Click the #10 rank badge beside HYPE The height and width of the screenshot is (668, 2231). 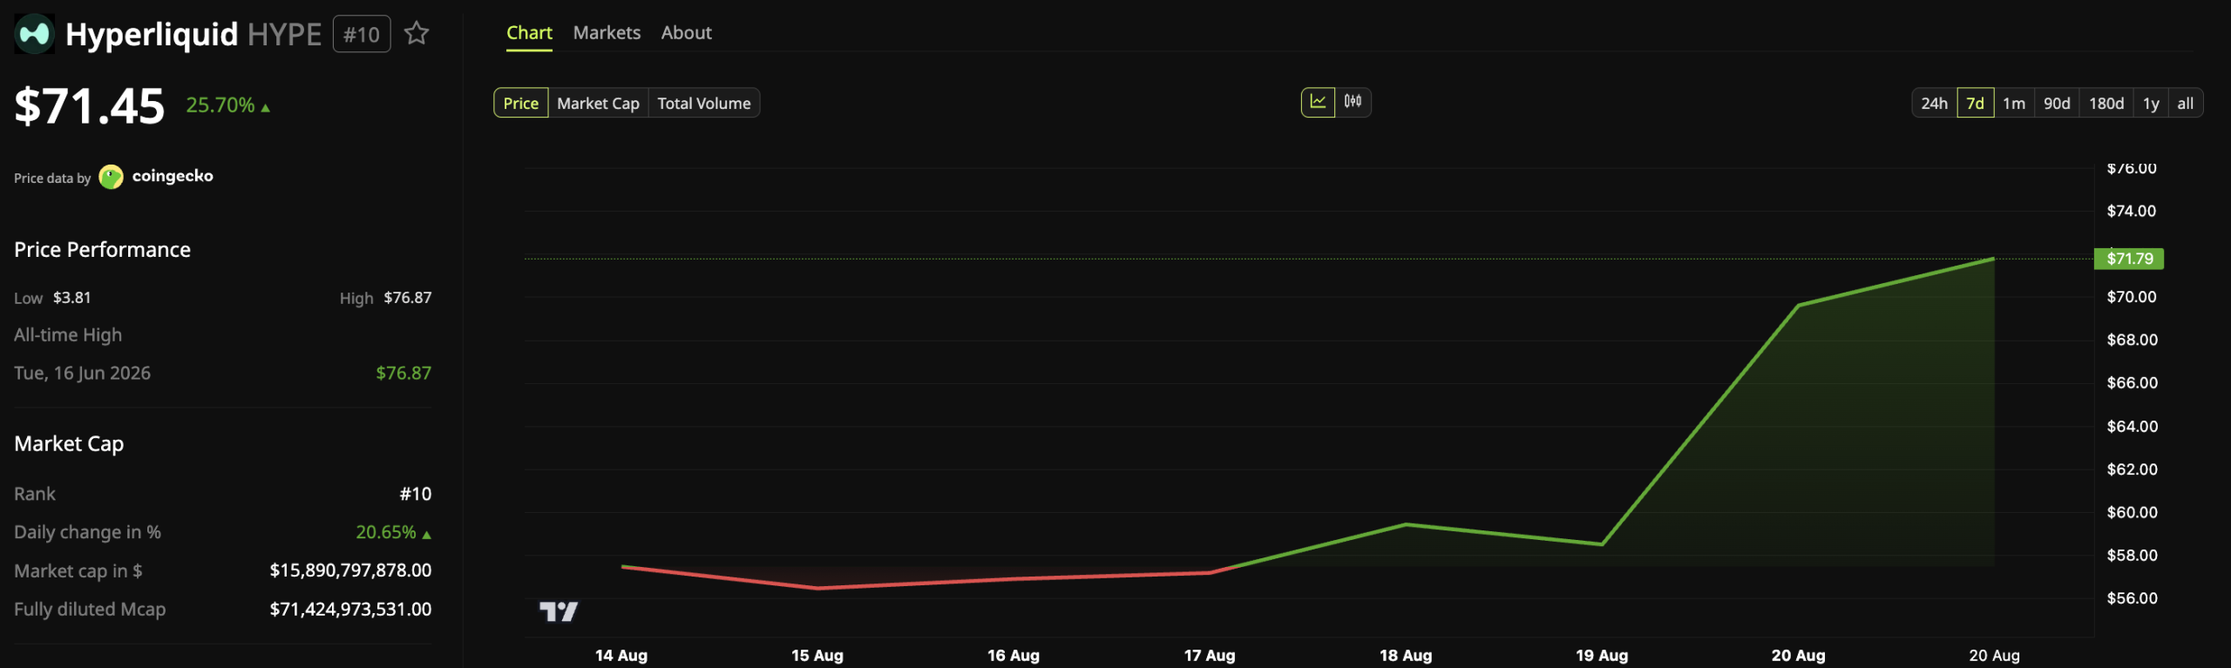coord(362,34)
